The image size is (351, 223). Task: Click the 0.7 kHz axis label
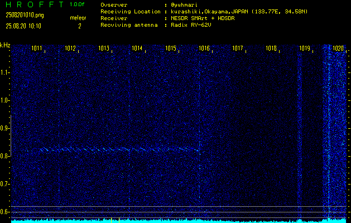(x=4, y=184)
